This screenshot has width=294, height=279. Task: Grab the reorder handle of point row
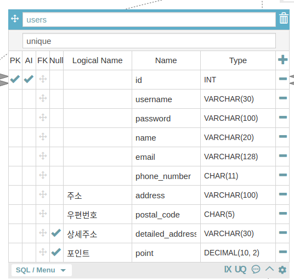[43, 252]
